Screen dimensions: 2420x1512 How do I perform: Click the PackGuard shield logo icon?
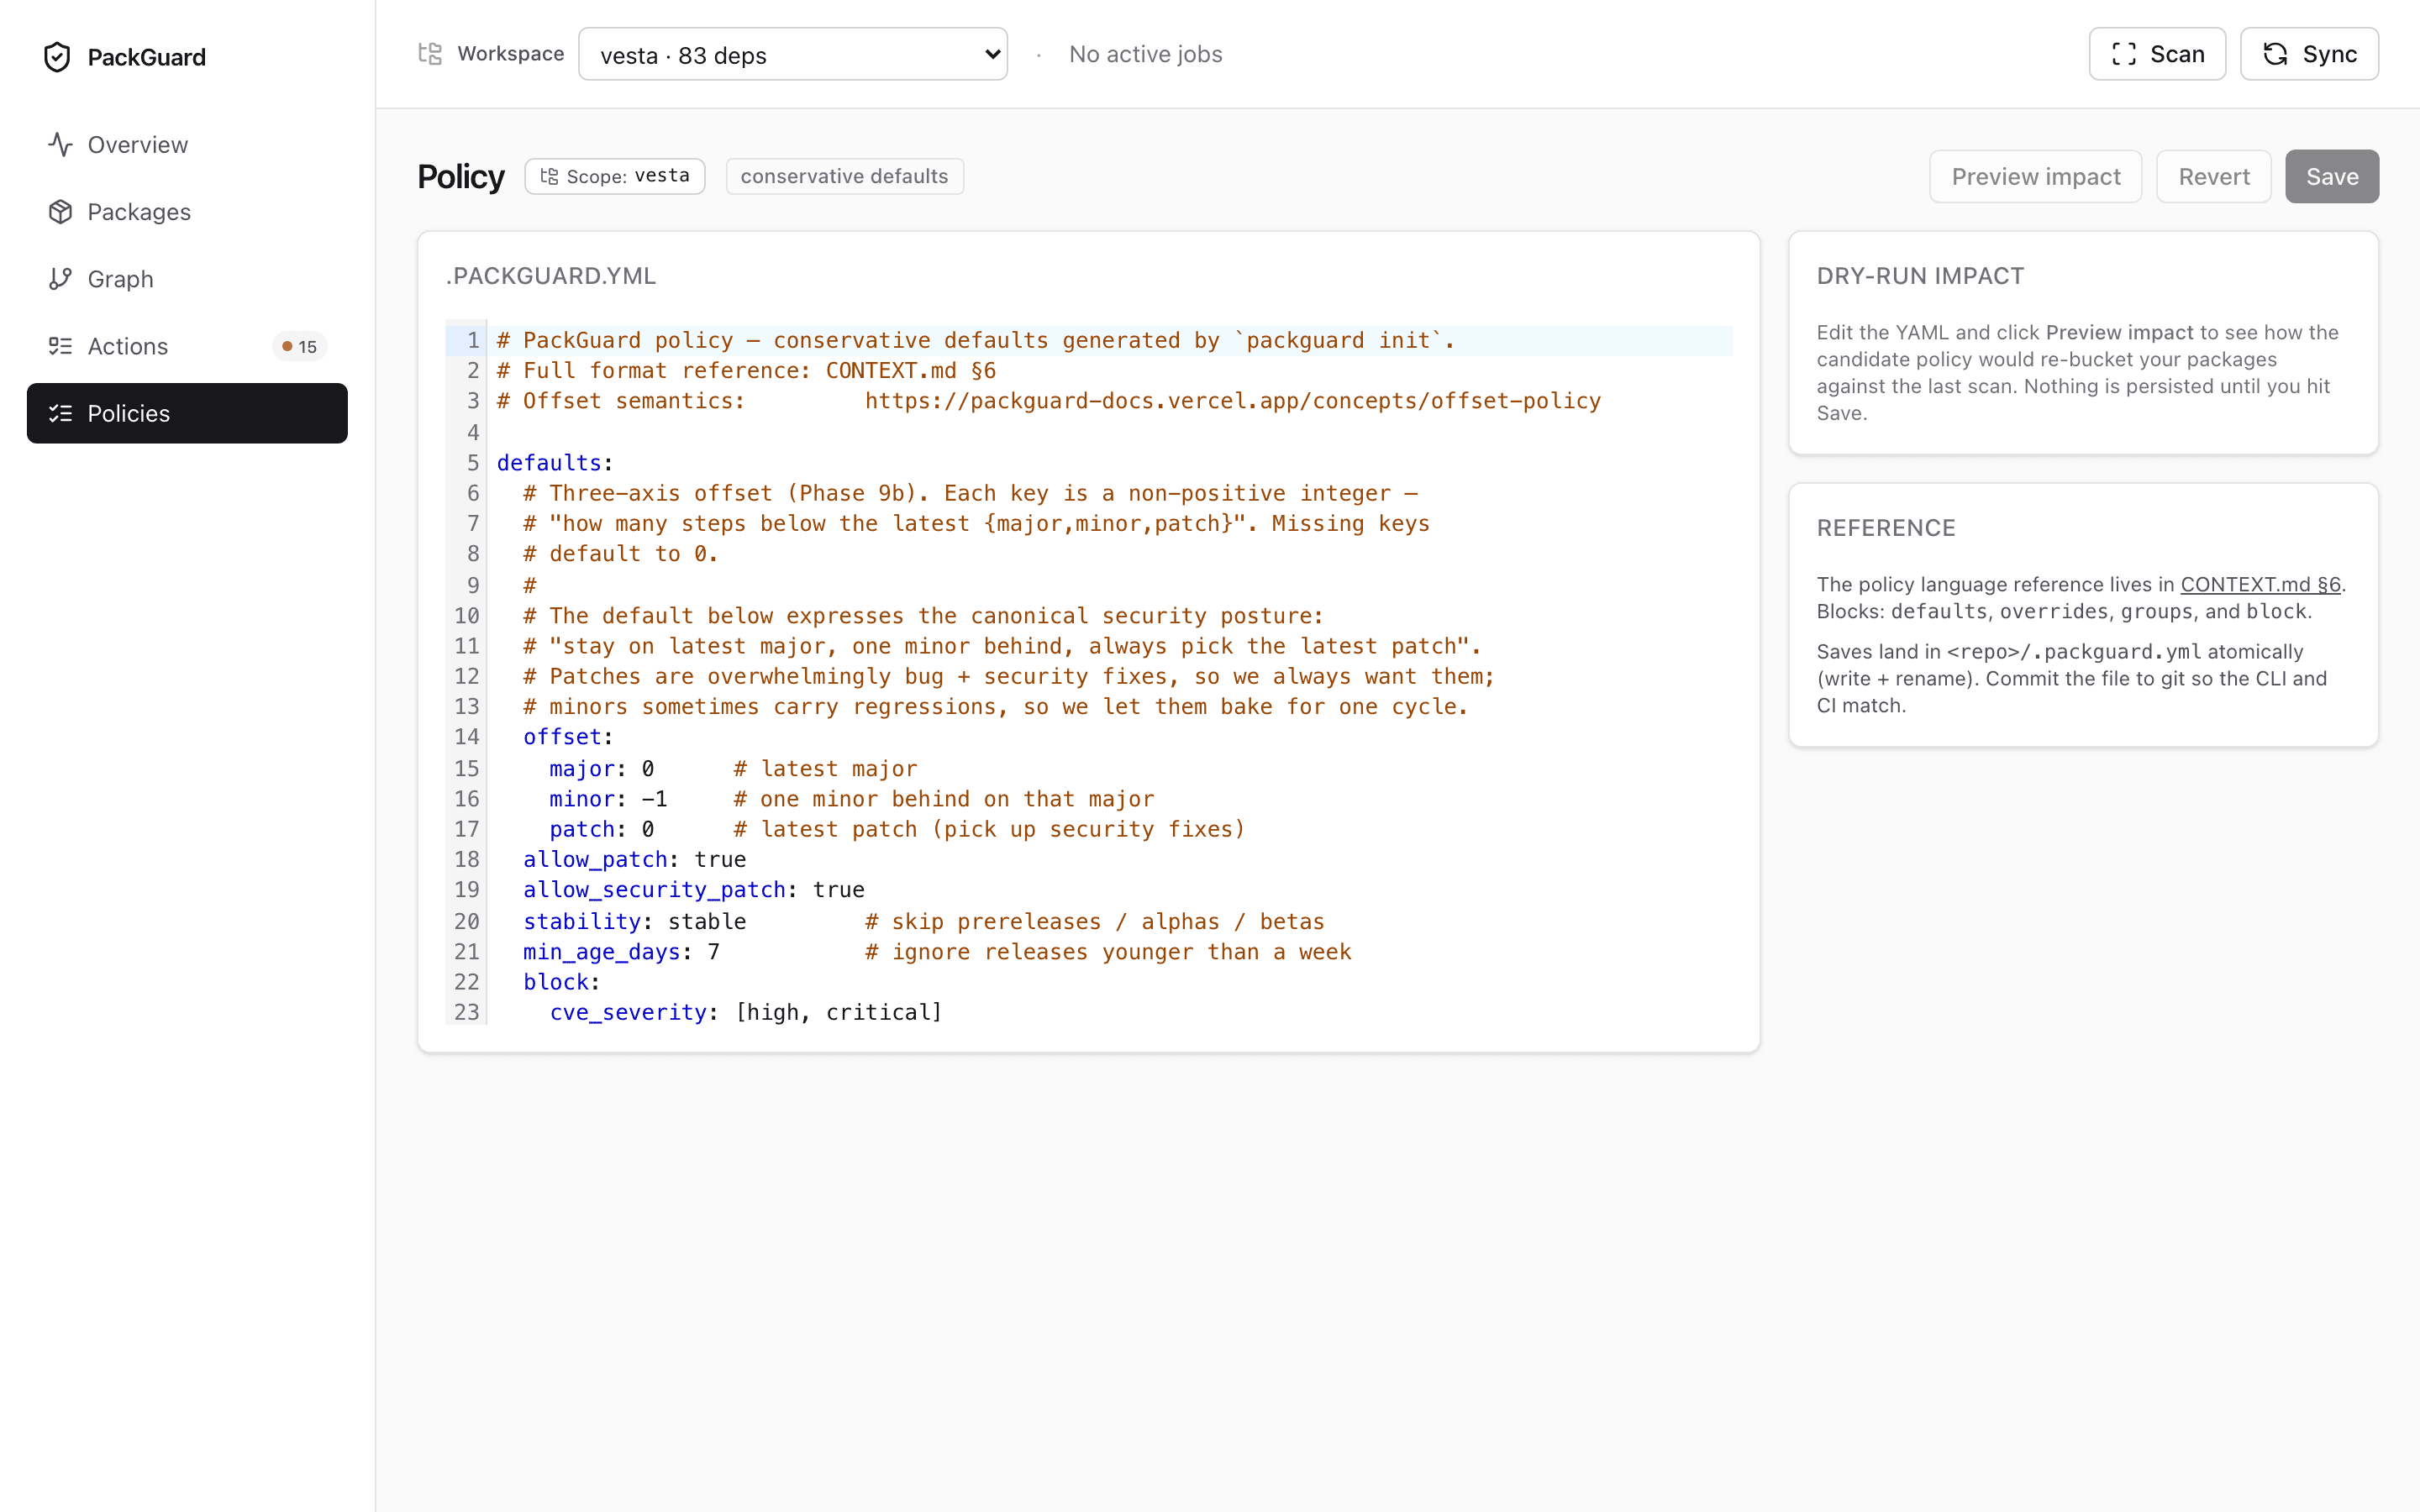(57, 57)
